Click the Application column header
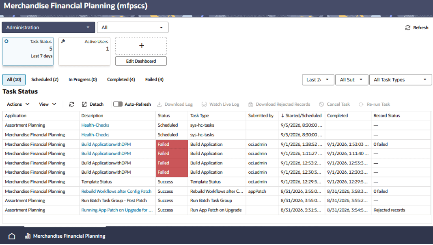Image resolution: width=433 pixels, height=245 pixels. pos(41,116)
